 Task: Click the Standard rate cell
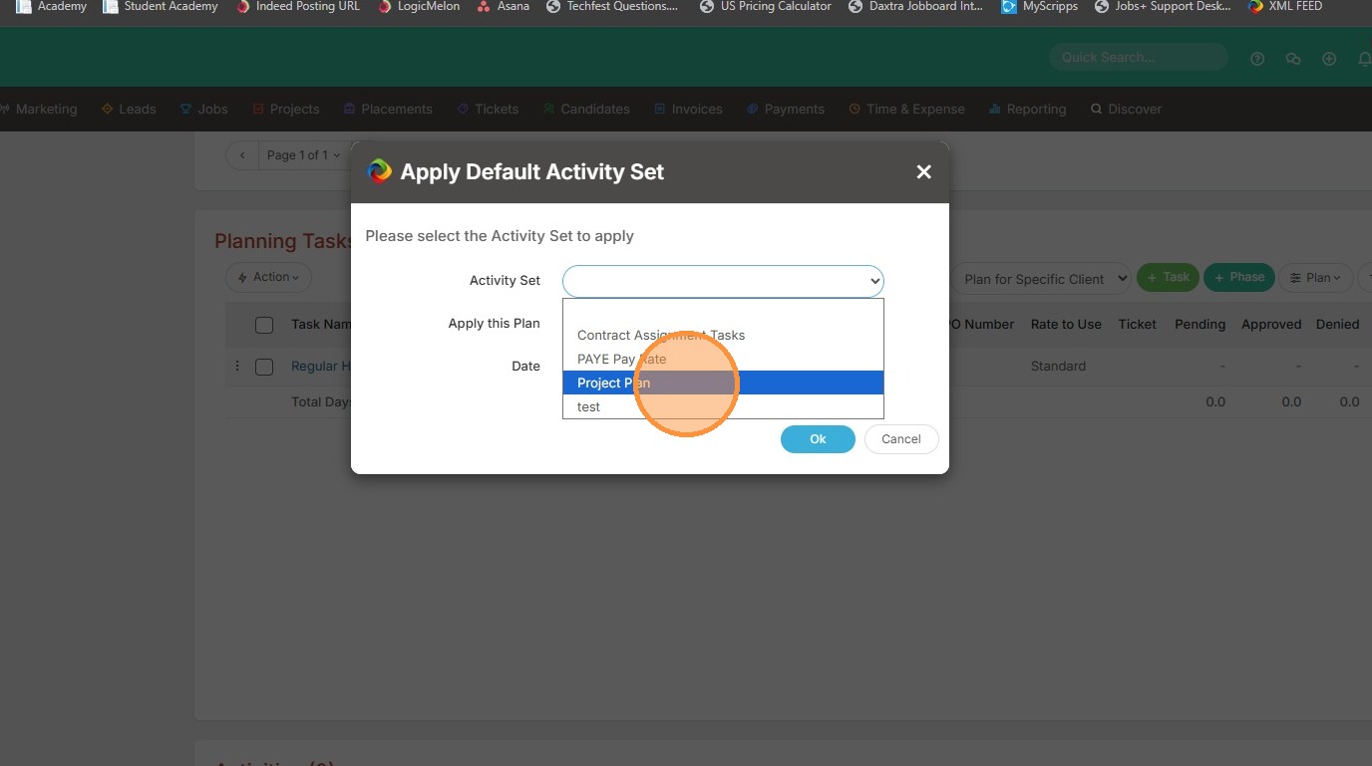1058,366
